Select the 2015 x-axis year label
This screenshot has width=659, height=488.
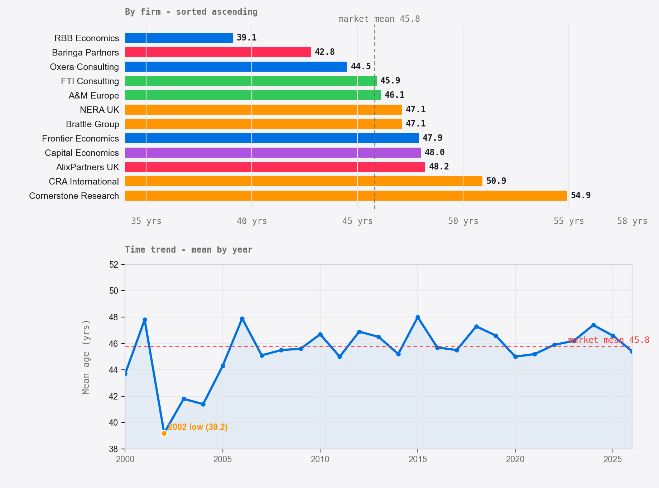click(418, 459)
